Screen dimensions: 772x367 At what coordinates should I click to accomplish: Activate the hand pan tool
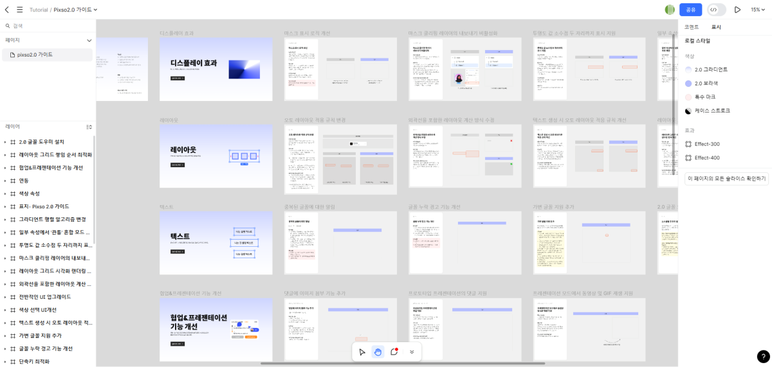pyautogui.click(x=378, y=352)
